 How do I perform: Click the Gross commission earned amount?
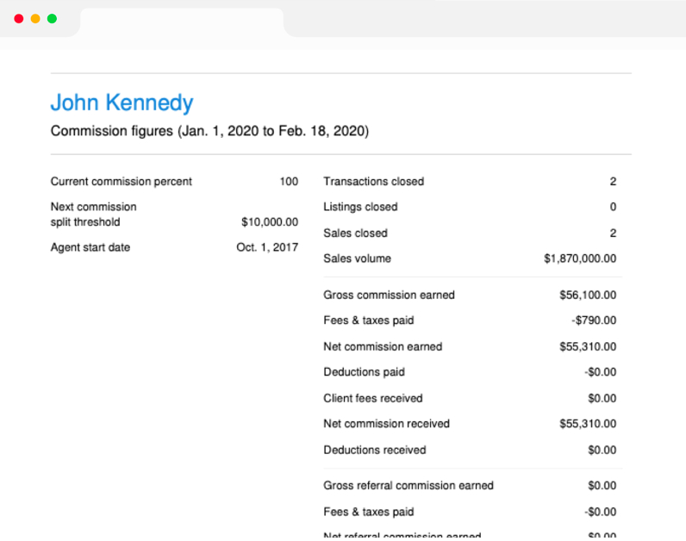588,295
